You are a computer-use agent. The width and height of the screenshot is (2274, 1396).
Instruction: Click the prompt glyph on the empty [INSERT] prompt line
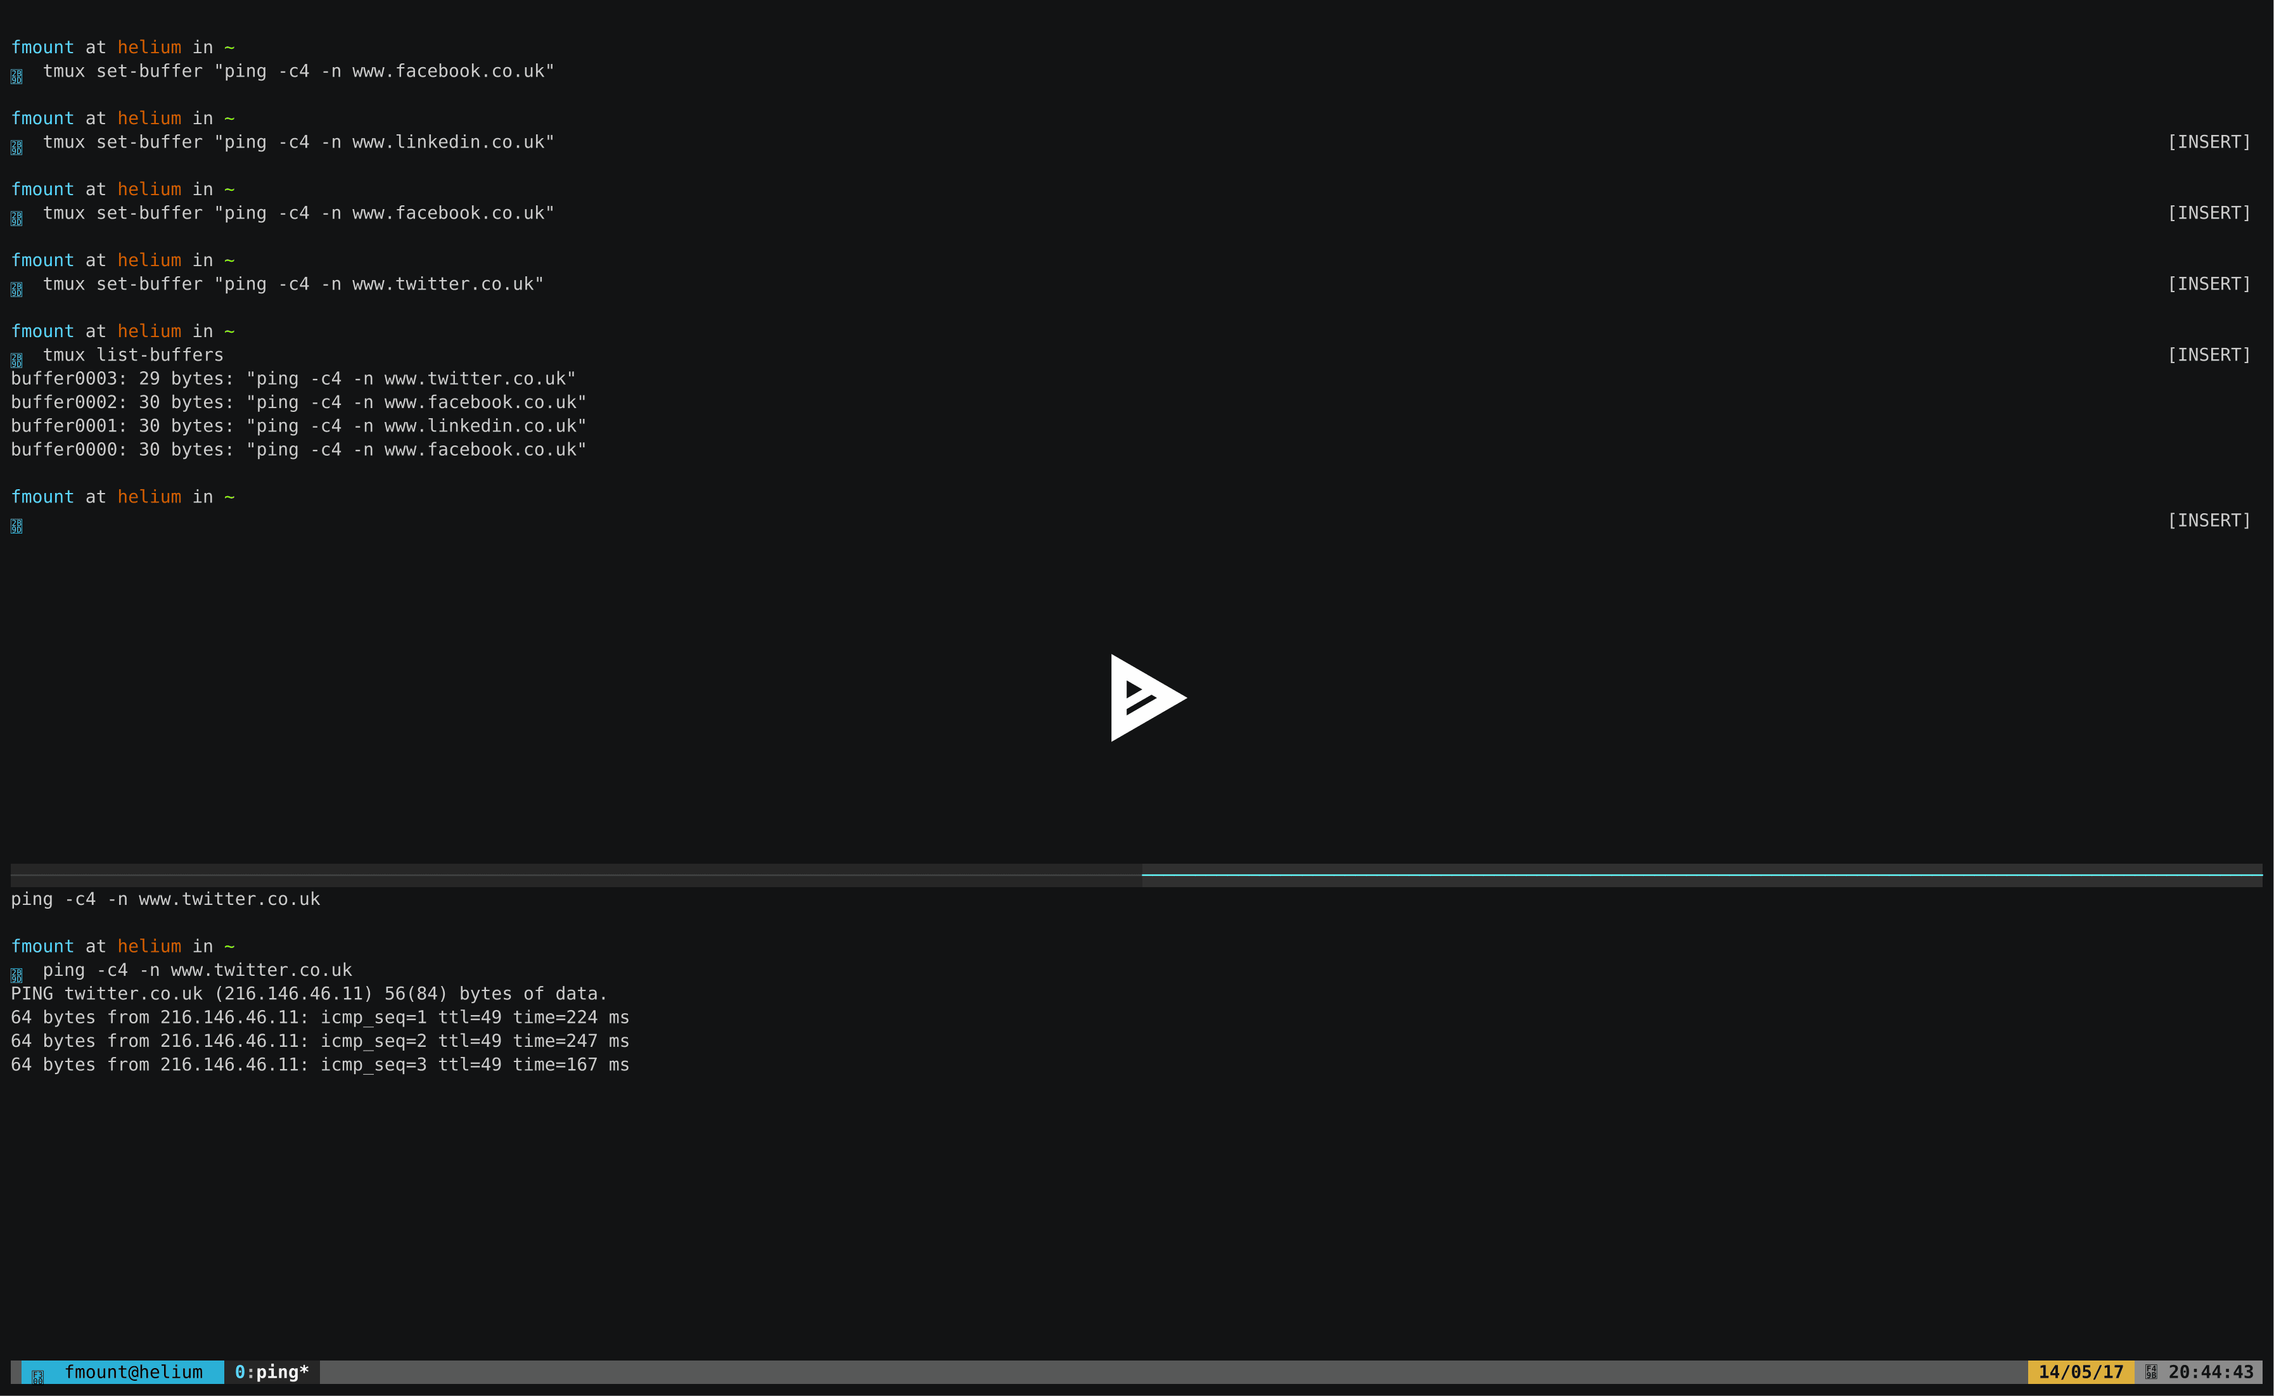point(16,526)
